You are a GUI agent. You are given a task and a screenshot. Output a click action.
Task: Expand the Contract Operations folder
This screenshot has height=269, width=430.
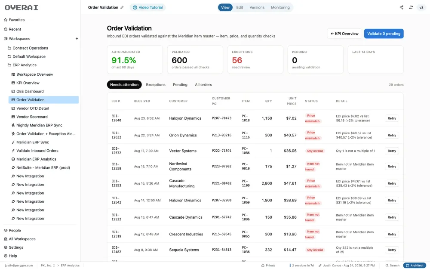pos(28,48)
